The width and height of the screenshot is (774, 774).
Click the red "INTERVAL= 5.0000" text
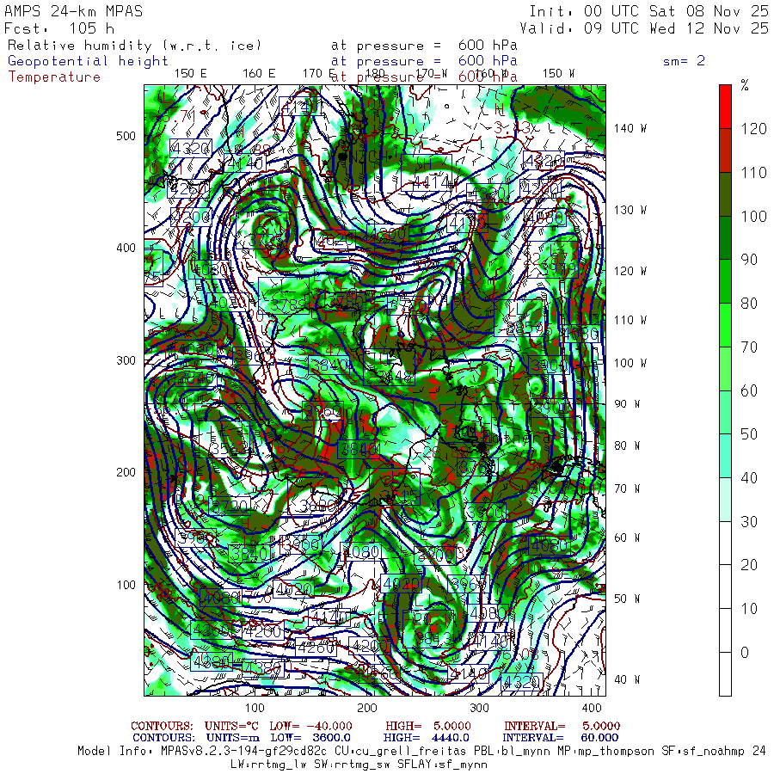tap(562, 726)
